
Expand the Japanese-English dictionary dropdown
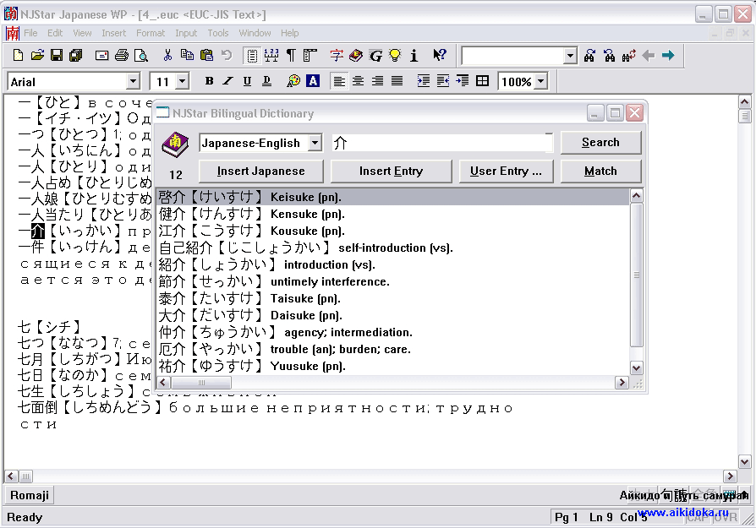315,143
